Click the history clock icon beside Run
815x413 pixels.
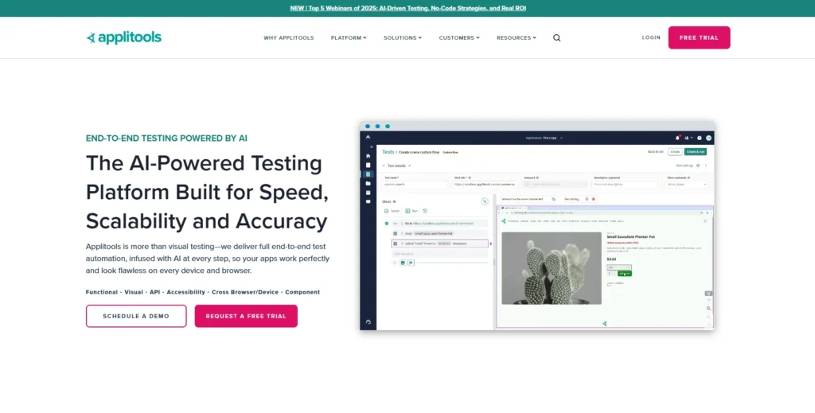point(425,211)
